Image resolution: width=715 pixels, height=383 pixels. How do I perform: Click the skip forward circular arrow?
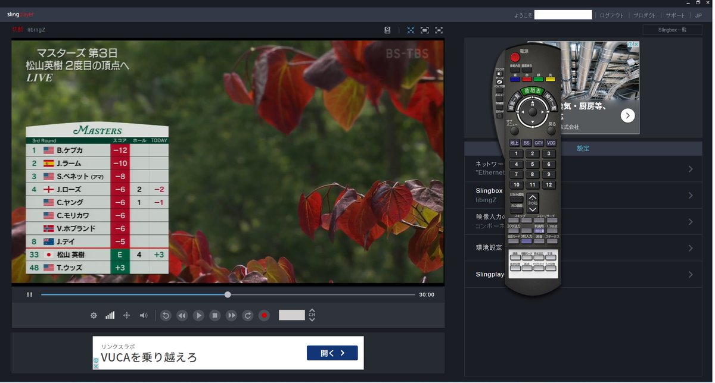point(248,316)
